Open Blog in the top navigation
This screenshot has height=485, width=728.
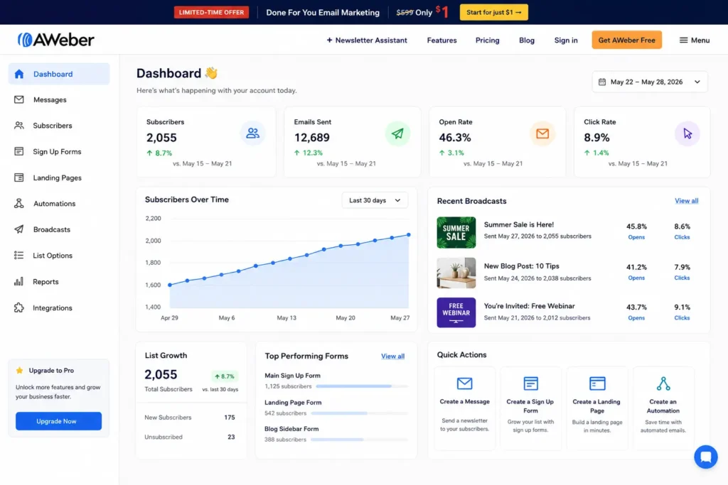(x=527, y=40)
